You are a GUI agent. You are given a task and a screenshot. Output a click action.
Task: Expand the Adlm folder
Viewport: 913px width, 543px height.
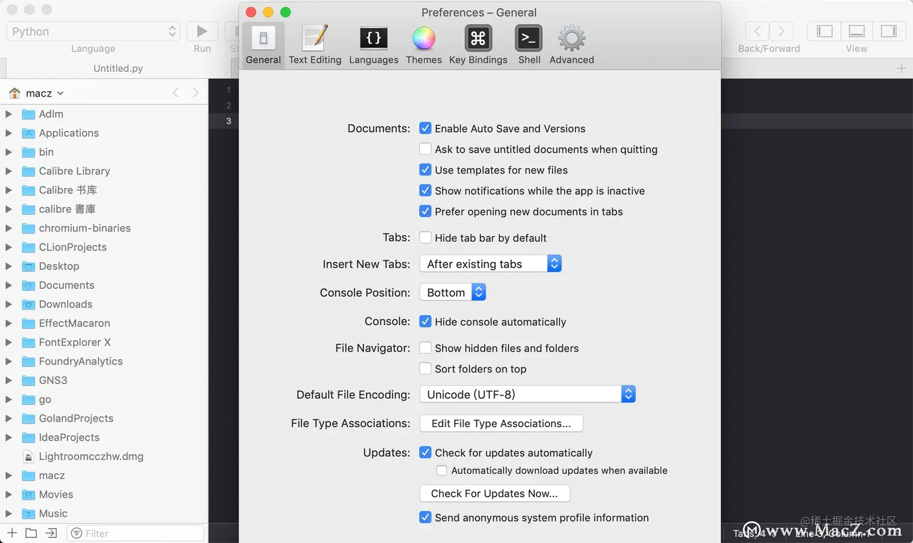(x=8, y=113)
